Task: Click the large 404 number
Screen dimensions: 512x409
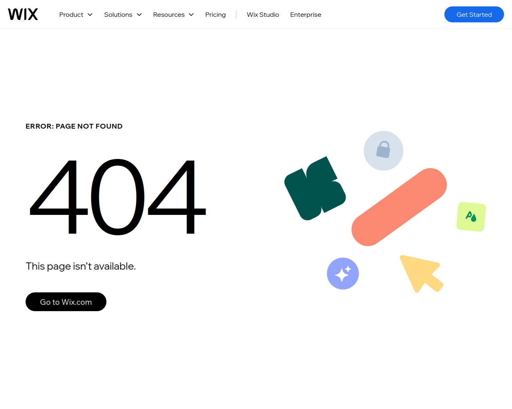Action: [118, 197]
